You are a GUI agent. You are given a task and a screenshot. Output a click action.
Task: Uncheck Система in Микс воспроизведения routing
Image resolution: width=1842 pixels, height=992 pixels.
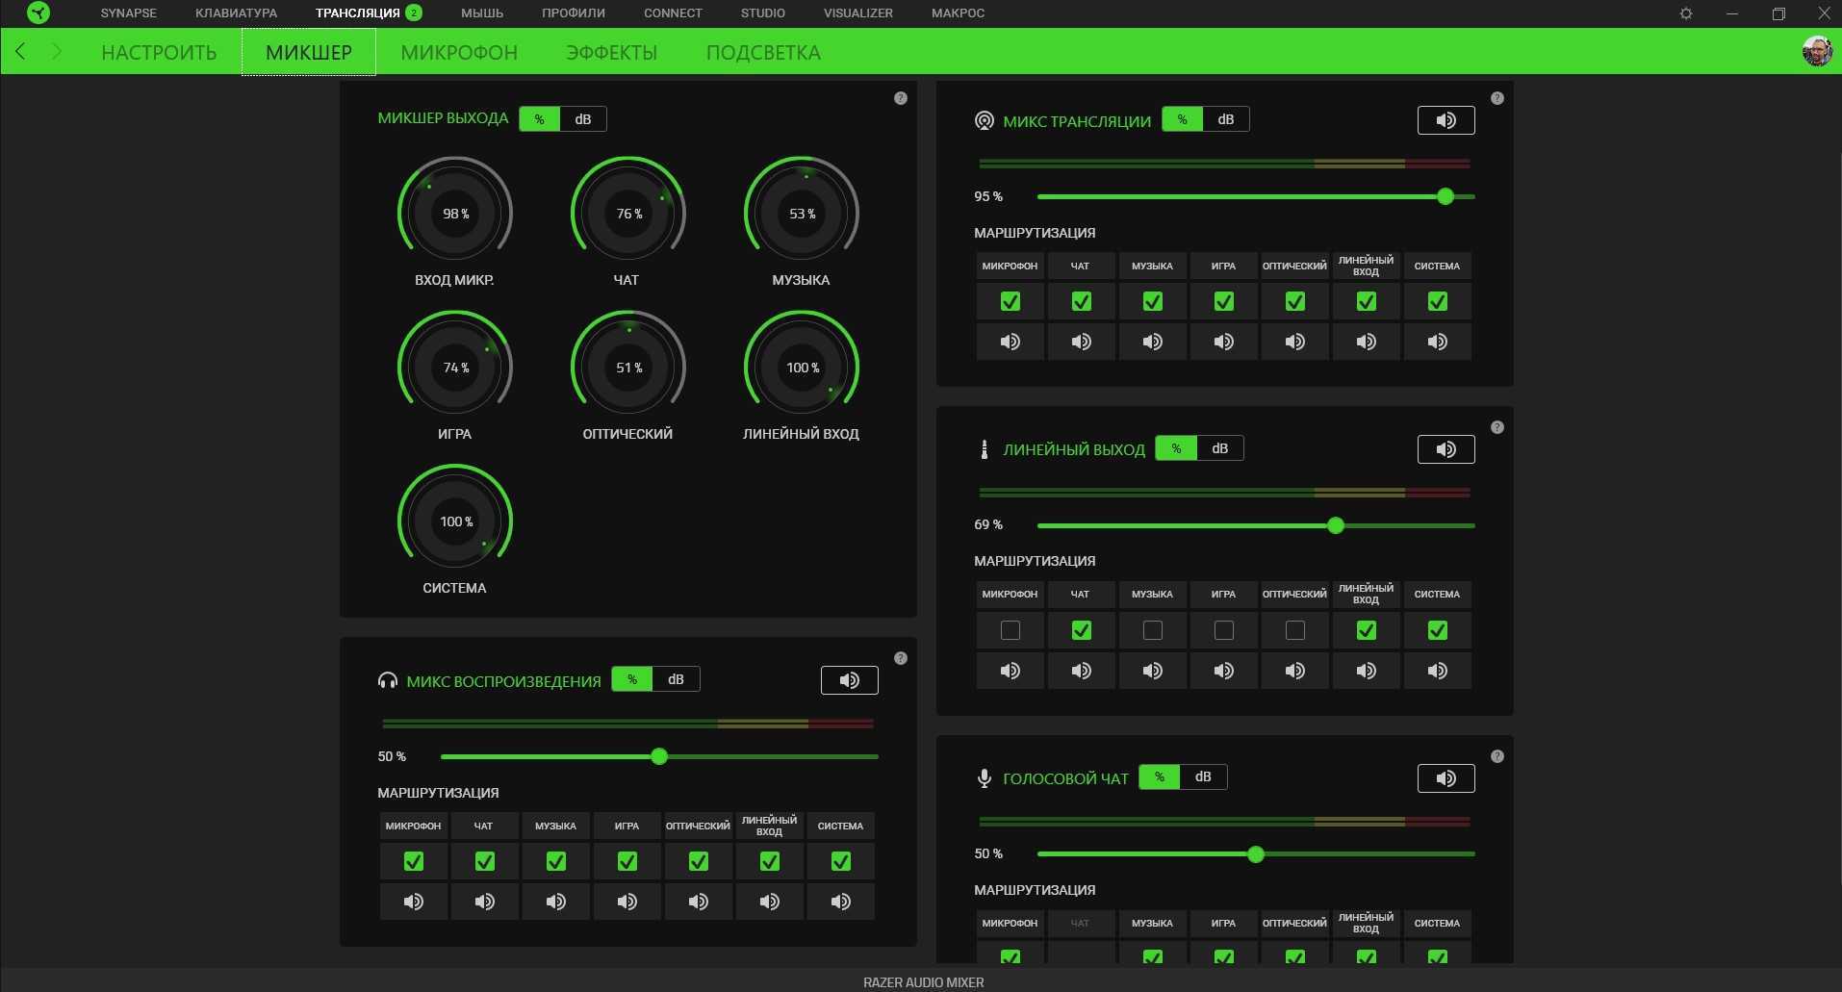click(840, 861)
